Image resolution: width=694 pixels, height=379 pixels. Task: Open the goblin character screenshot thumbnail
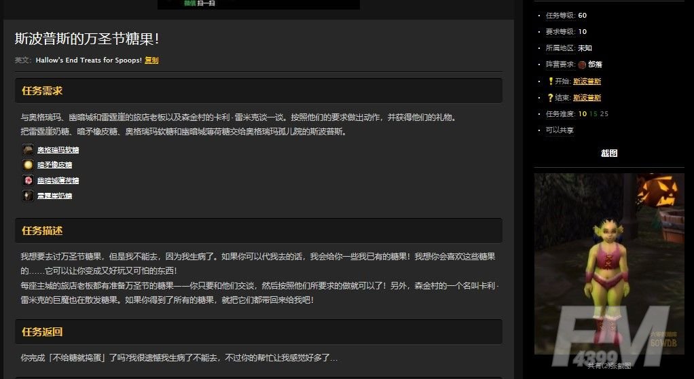coord(609,264)
